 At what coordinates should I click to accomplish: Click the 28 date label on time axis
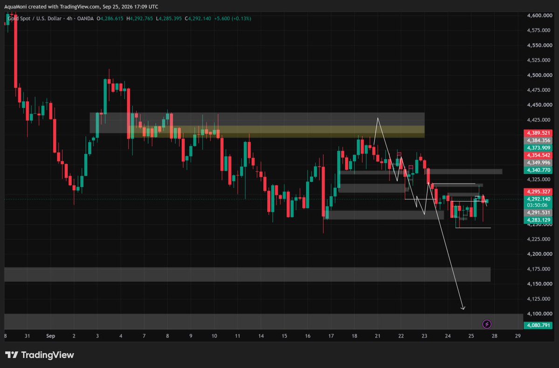click(x=495, y=336)
